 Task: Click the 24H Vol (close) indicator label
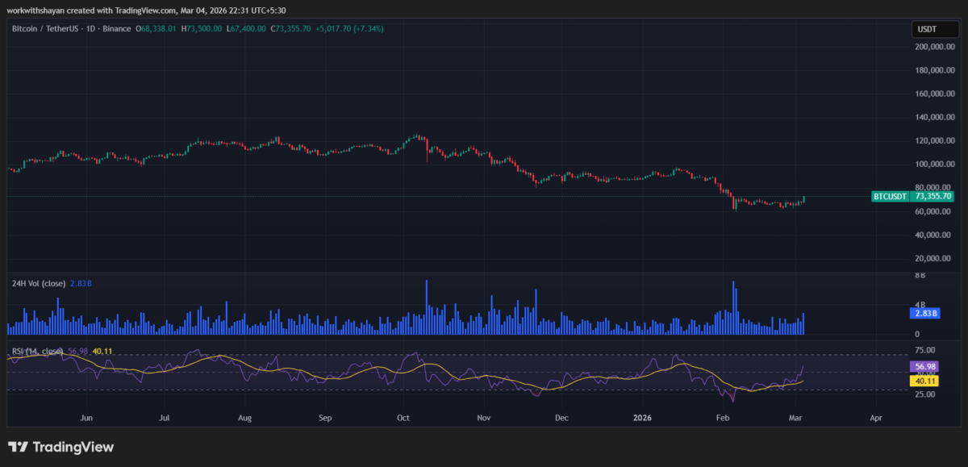37,283
